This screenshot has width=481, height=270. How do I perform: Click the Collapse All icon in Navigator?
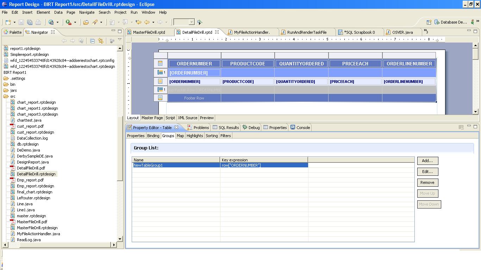tap(92, 41)
